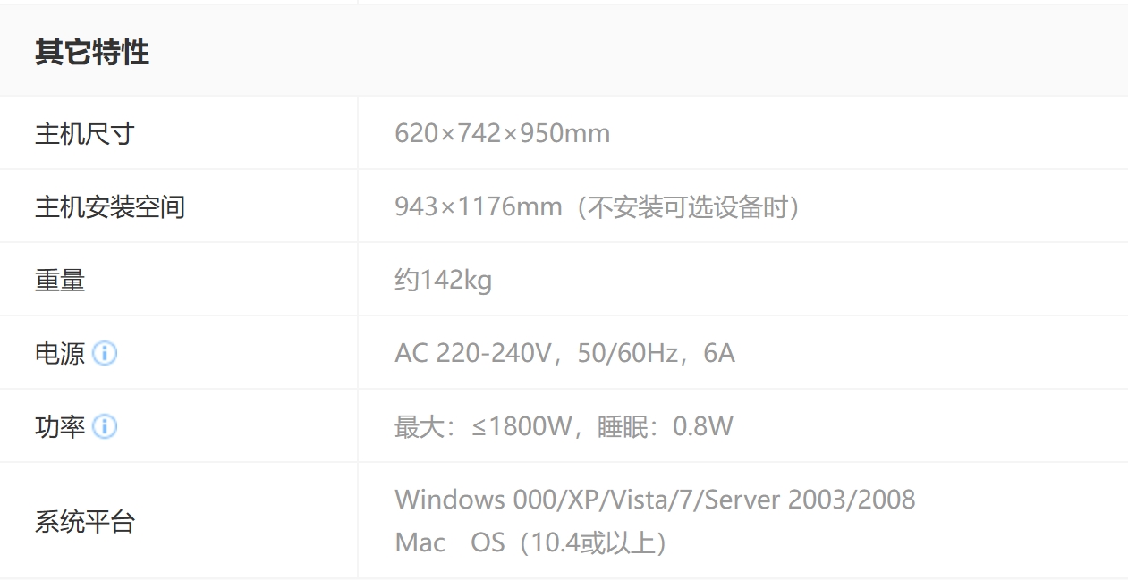
Task: Click the 943×1176mm installation space value
Action: 478,207
